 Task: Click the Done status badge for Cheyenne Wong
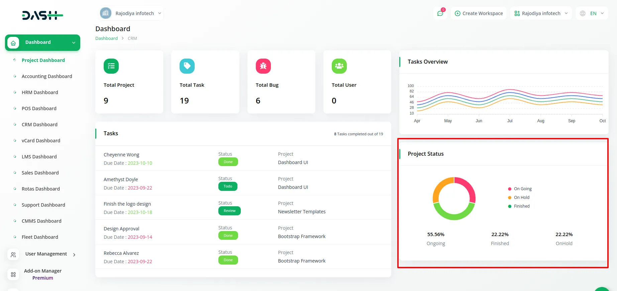coord(228,162)
